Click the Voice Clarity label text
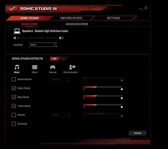This screenshot has width=168, height=149. pos(24,88)
